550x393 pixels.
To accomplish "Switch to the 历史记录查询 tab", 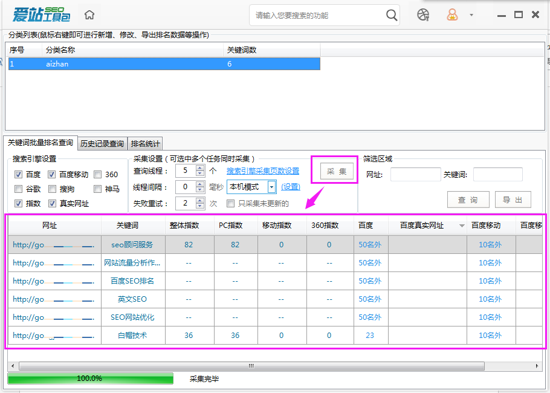I will point(102,143).
